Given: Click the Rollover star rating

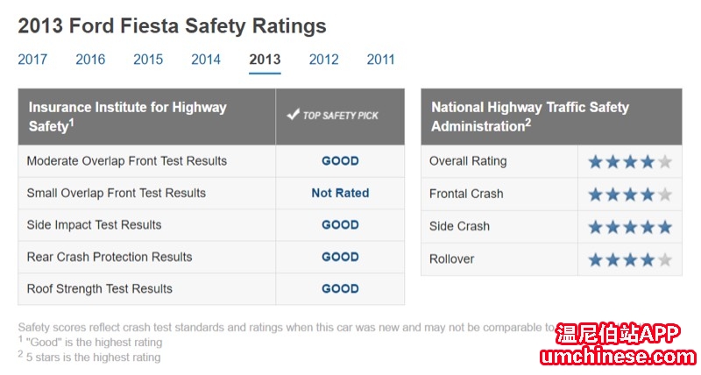Looking at the screenshot, I should [630, 260].
